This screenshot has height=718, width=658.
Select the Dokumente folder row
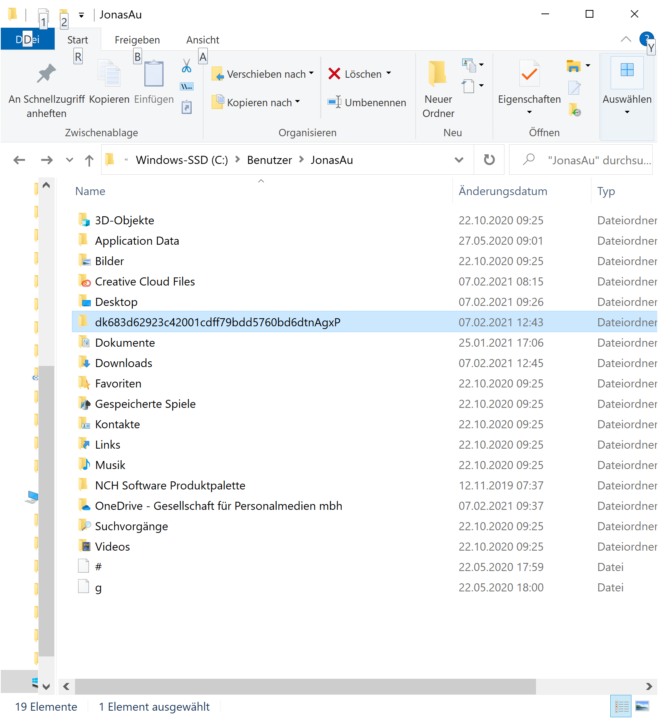(x=364, y=342)
